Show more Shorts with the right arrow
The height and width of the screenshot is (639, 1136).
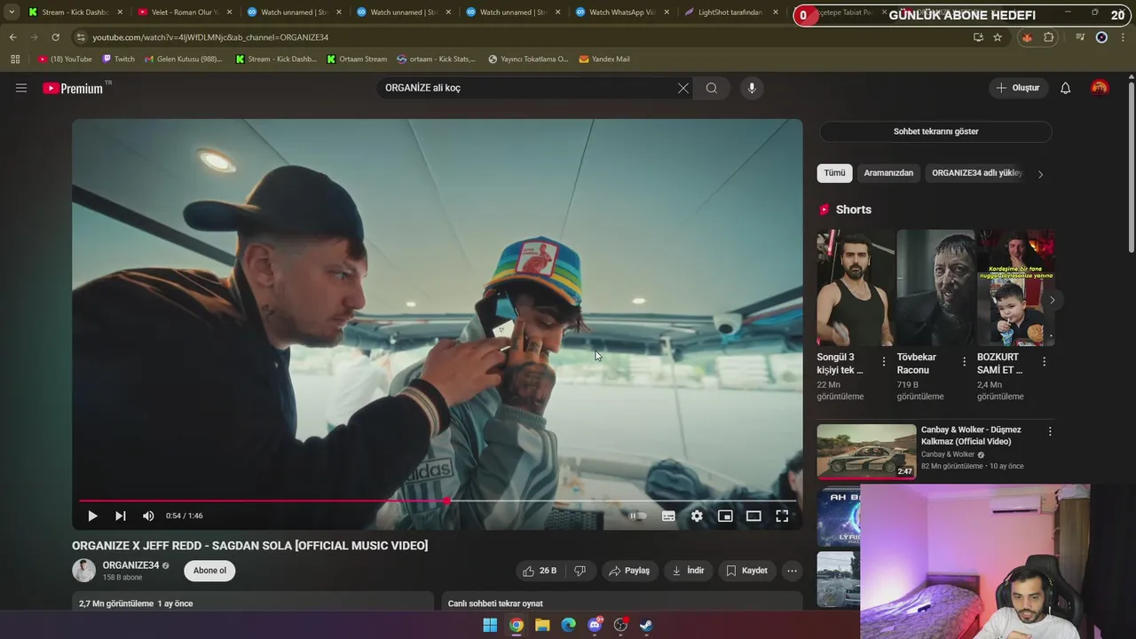1052,300
